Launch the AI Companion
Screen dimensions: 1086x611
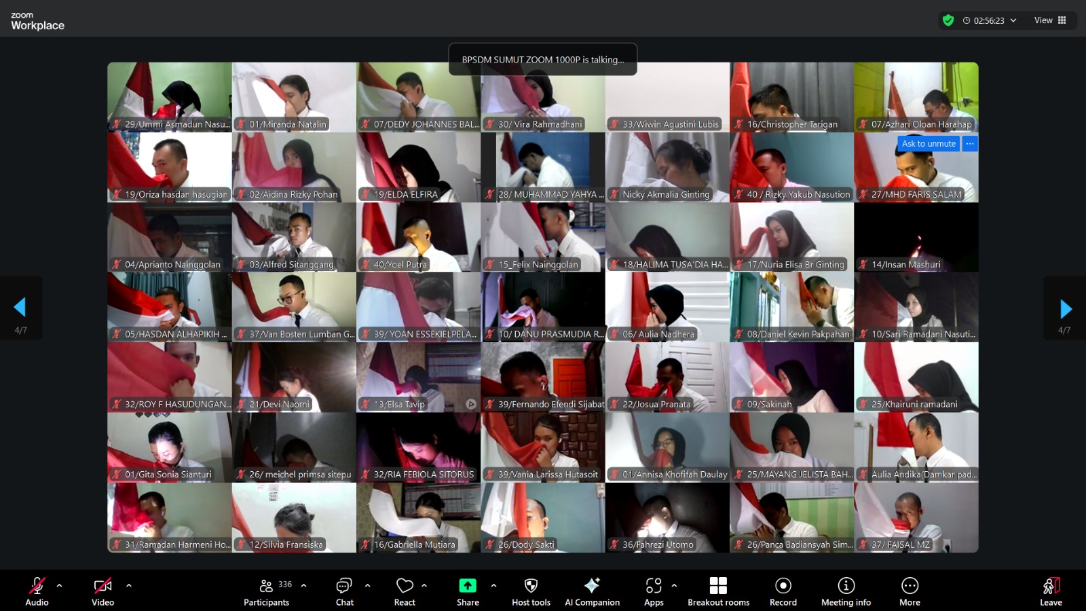coord(592,591)
